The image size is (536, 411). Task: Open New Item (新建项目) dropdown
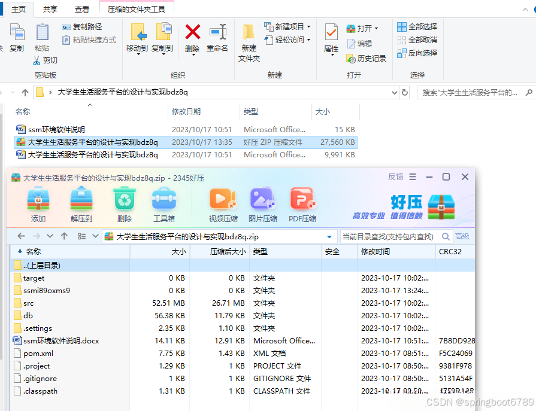coord(287,27)
